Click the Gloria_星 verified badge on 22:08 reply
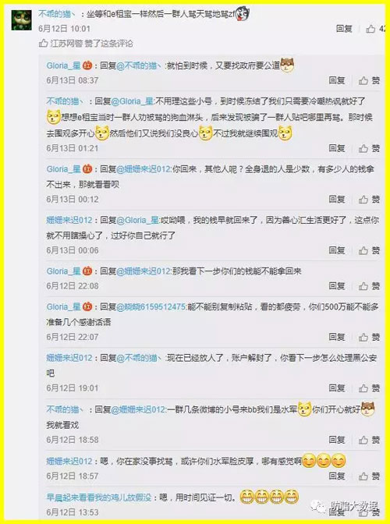Screen dimensions: 390x524 coord(87,271)
